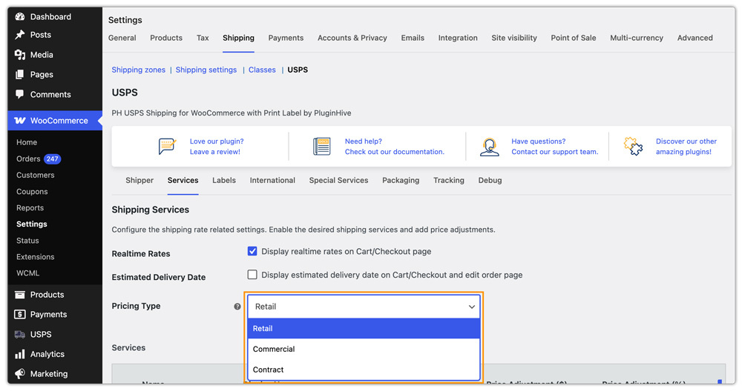Go to Shipping settings link
Screen dimensions: 742x391
coord(206,70)
